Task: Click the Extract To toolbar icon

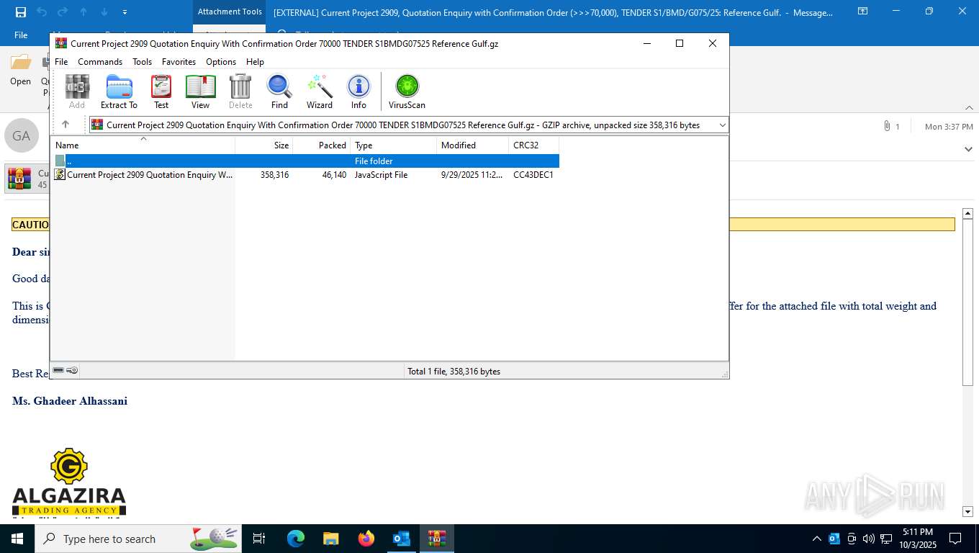Action: tap(119, 92)
